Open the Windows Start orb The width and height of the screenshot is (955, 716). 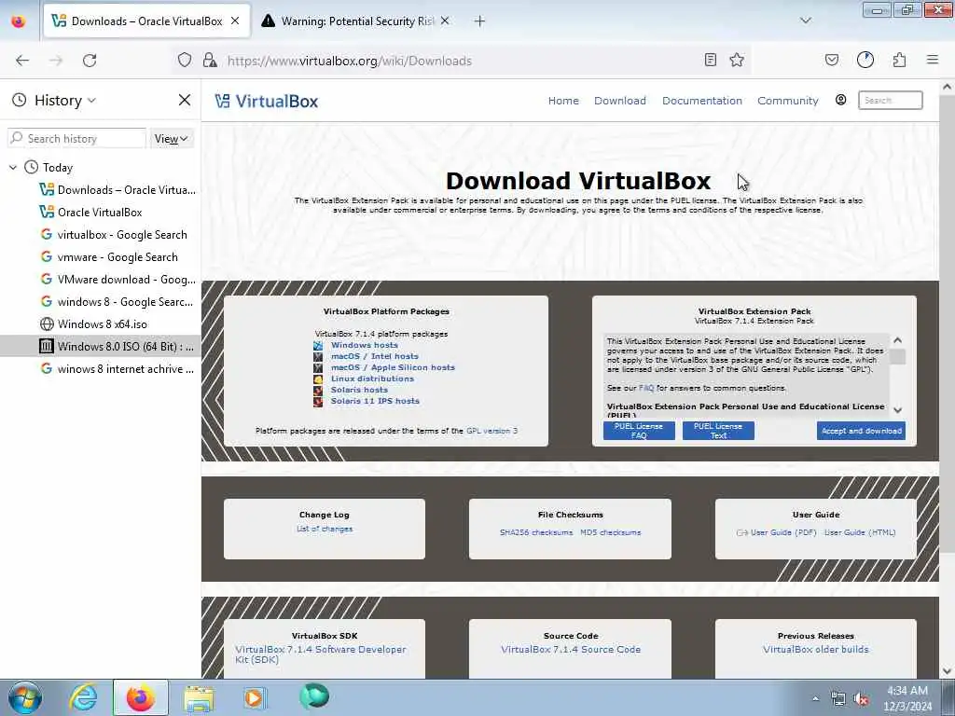point(25,697)
